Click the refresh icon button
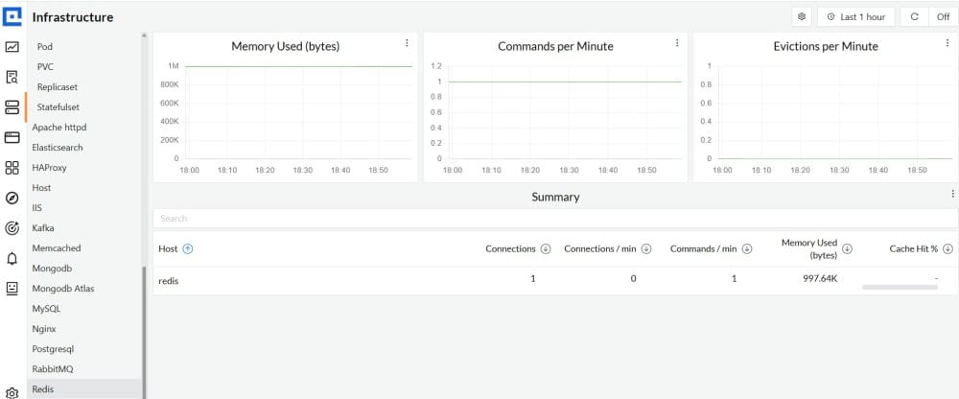 coord(914,16)
